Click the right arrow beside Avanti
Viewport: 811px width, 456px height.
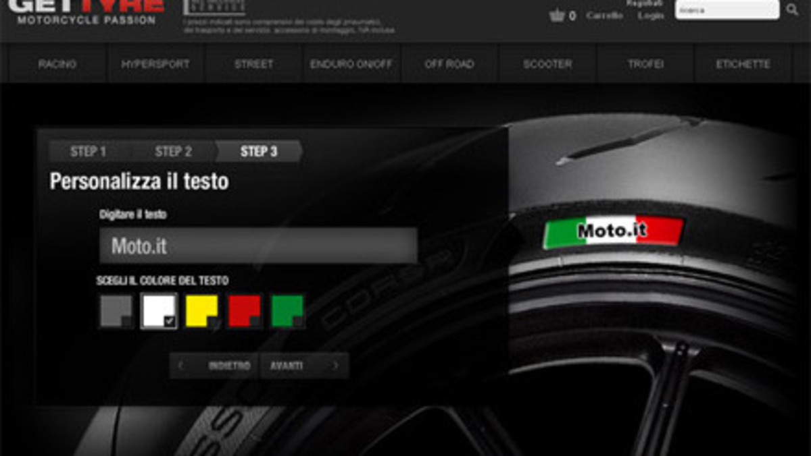[x=335, y=366]
